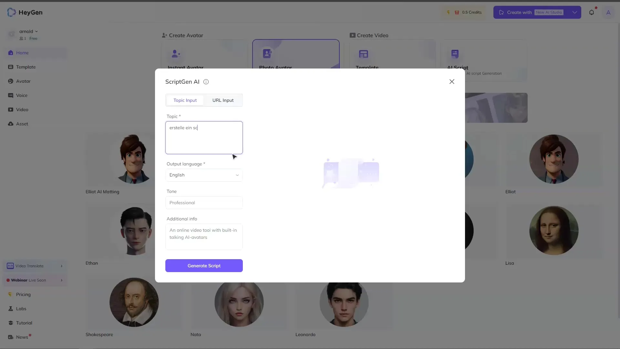Click the Webinar Live Soon toggle

[x=35, y=280]
